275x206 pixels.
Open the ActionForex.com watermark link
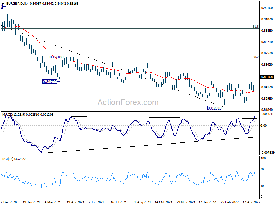(x=128, y=102)
